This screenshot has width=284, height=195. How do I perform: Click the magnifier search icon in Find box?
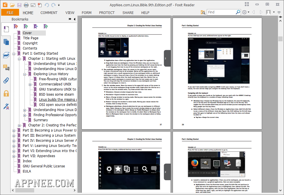[238, 12]
